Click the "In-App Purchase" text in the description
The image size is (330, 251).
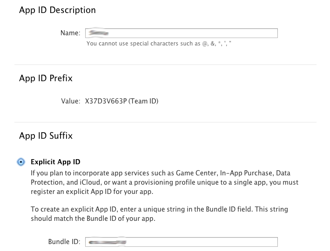click(243, 173)
